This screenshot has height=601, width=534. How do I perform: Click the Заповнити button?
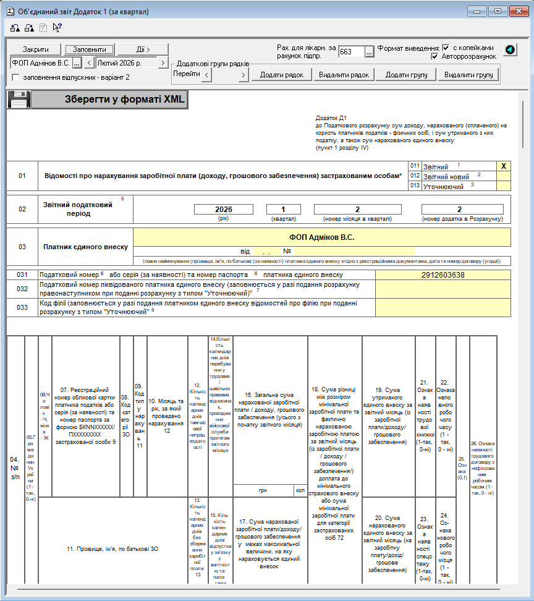pos(90,49)
